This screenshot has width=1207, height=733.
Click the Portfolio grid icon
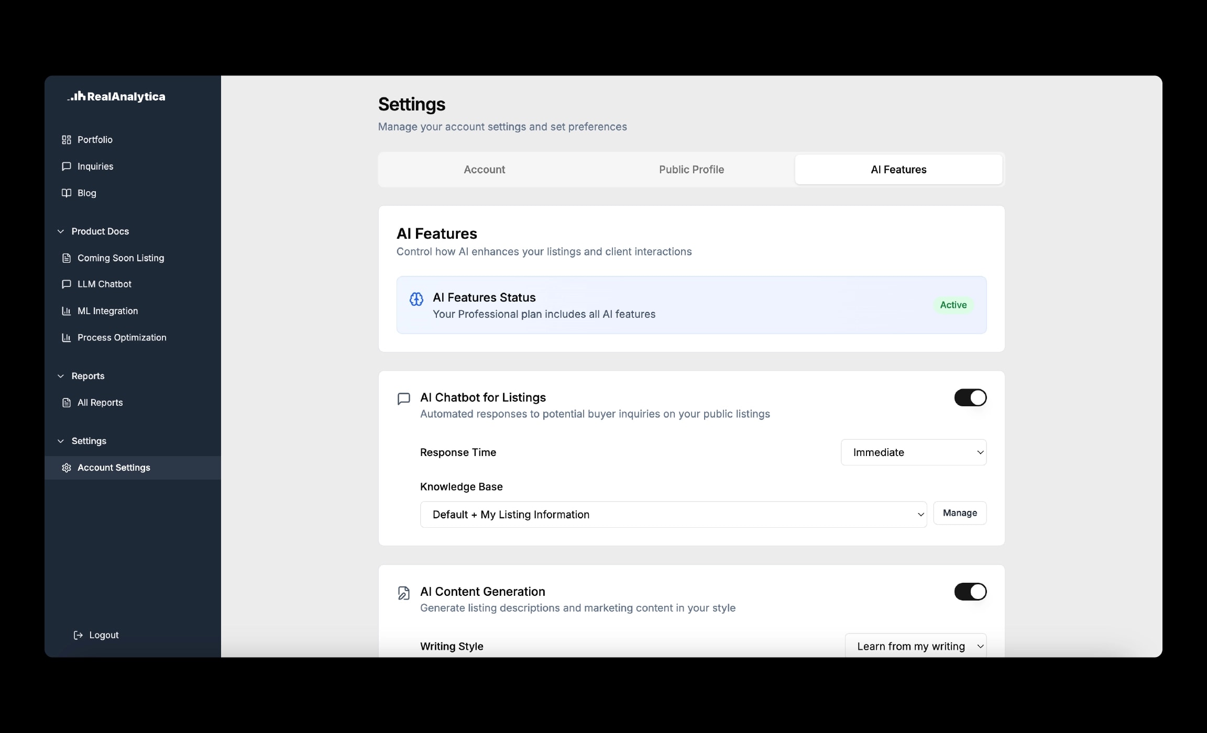pos(67,140)
